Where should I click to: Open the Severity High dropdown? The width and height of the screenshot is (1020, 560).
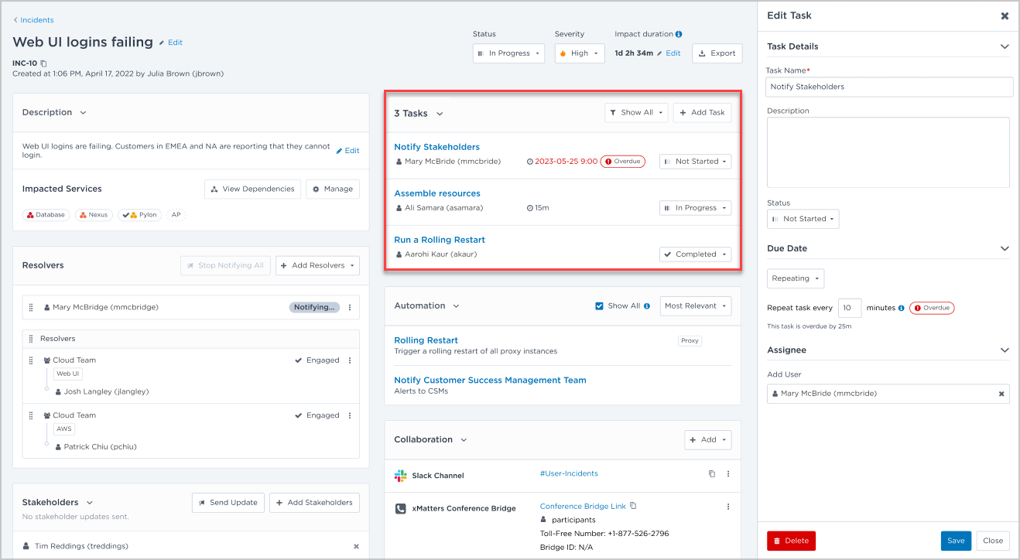pyautogui.click(x=580, y=53)
